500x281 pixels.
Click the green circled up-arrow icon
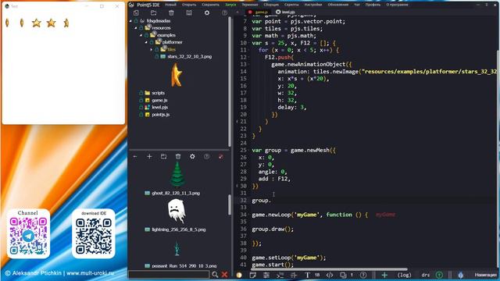(439, 275)
